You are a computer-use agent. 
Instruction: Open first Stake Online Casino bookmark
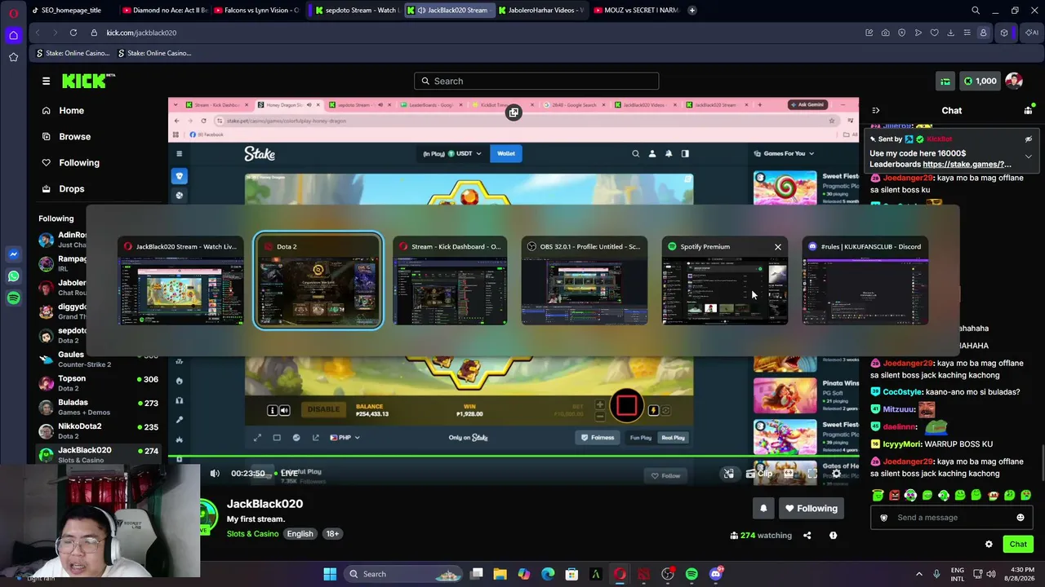(72, 53)
